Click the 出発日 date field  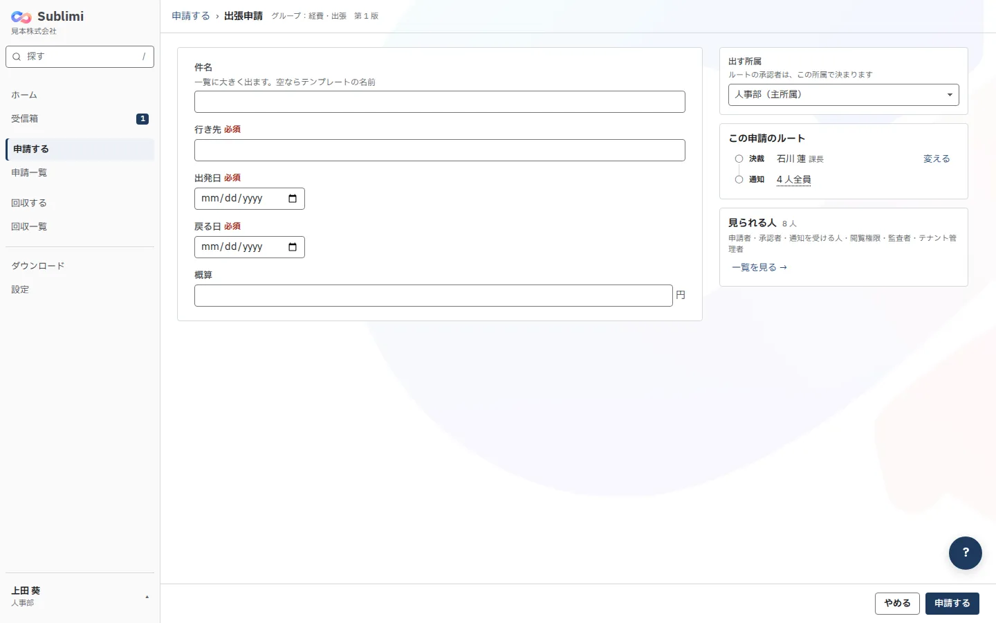pyautogui.click(x=250, y=199)
